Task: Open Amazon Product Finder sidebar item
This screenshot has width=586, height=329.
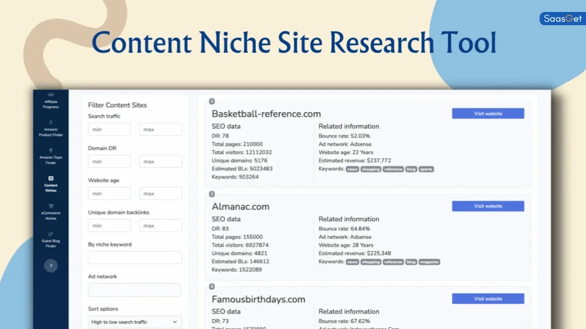Action: [51, 129]
